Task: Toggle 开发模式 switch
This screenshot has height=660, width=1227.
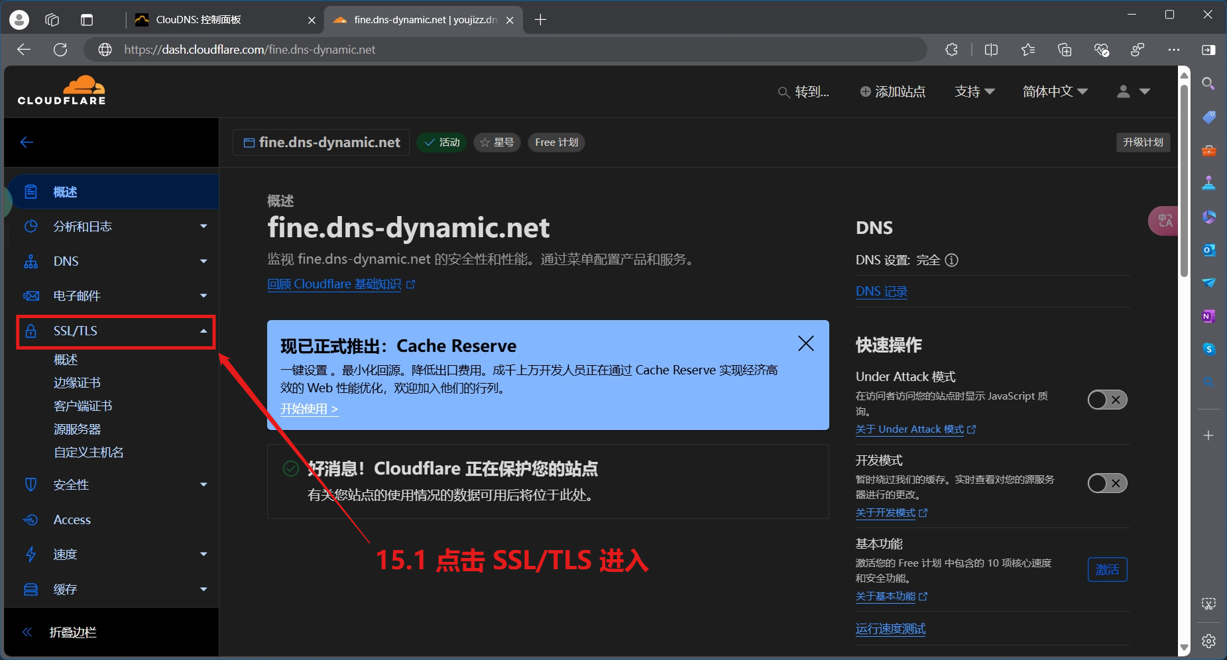Action: click(1107, 483)
